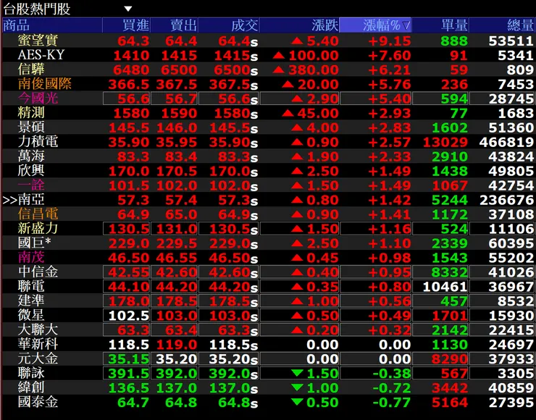Image resolution: width=536 pixels, height=420 pixels.
Task: Select the 萬海 stock name
Action: point(31,156)
